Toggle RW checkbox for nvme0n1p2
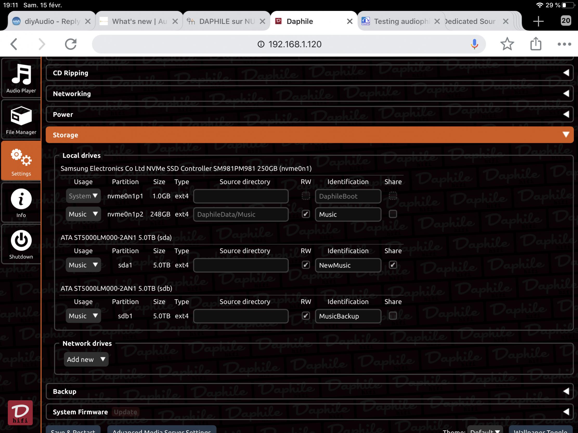 306,214
